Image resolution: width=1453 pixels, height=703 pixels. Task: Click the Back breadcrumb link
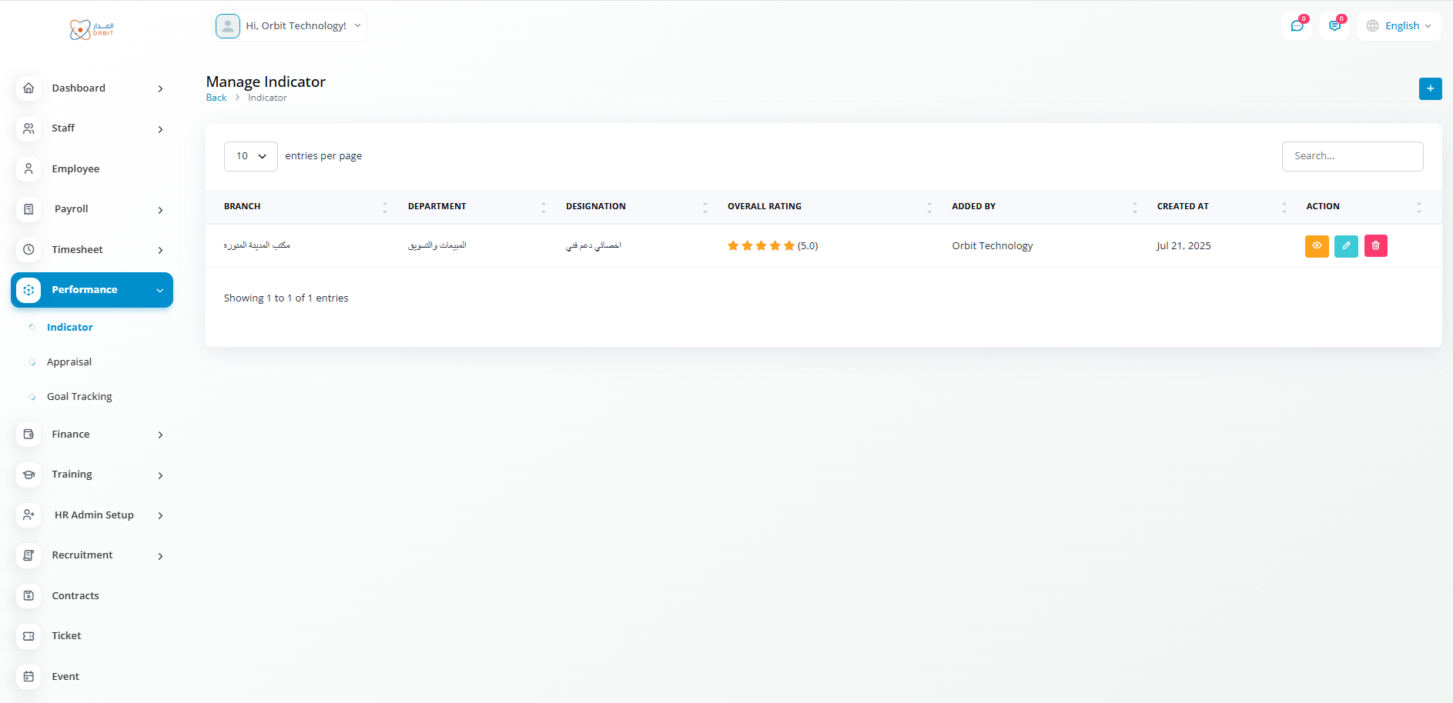216,98
